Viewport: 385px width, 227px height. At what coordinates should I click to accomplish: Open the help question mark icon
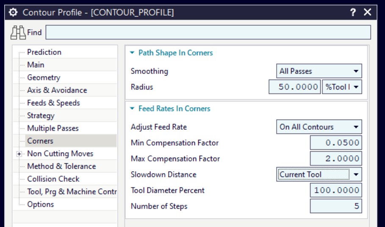(353, 12)
